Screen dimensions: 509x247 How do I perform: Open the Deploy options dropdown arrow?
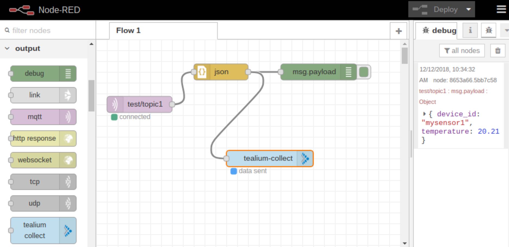[x=469, y=9]
